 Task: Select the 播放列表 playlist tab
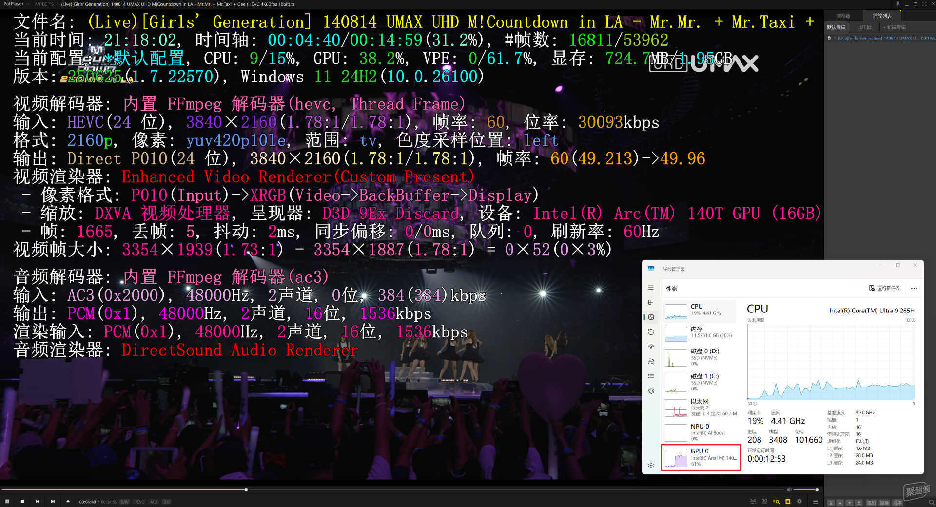tap(882, 16)
